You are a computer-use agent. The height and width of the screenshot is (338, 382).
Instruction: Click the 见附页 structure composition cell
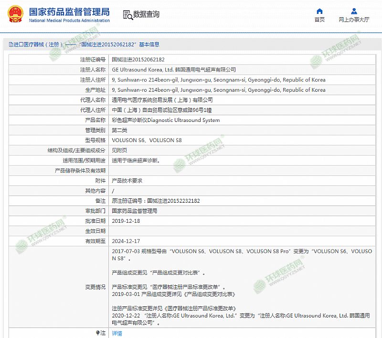point(120,151)
